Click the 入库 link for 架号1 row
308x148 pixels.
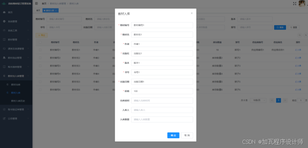(x=298, y=50)
